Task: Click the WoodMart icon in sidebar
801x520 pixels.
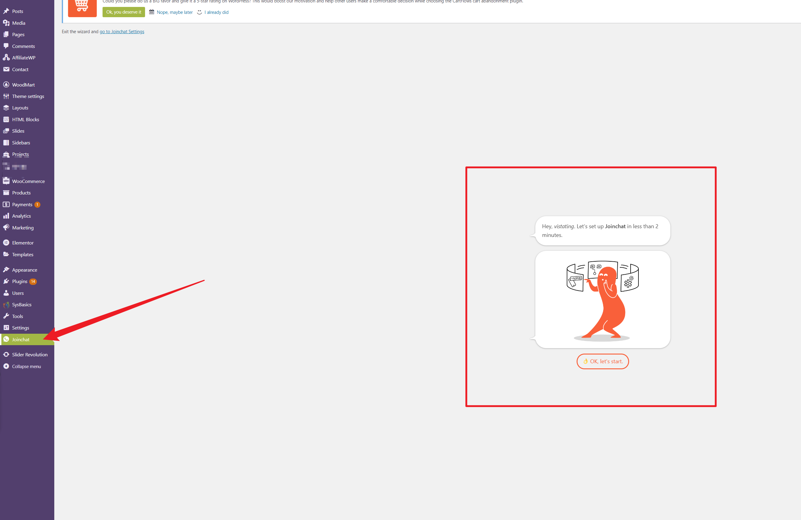Action: [x=6, y=85]
